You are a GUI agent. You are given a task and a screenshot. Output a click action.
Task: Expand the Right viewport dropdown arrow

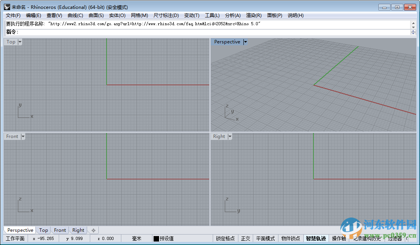tap(229, 136)
